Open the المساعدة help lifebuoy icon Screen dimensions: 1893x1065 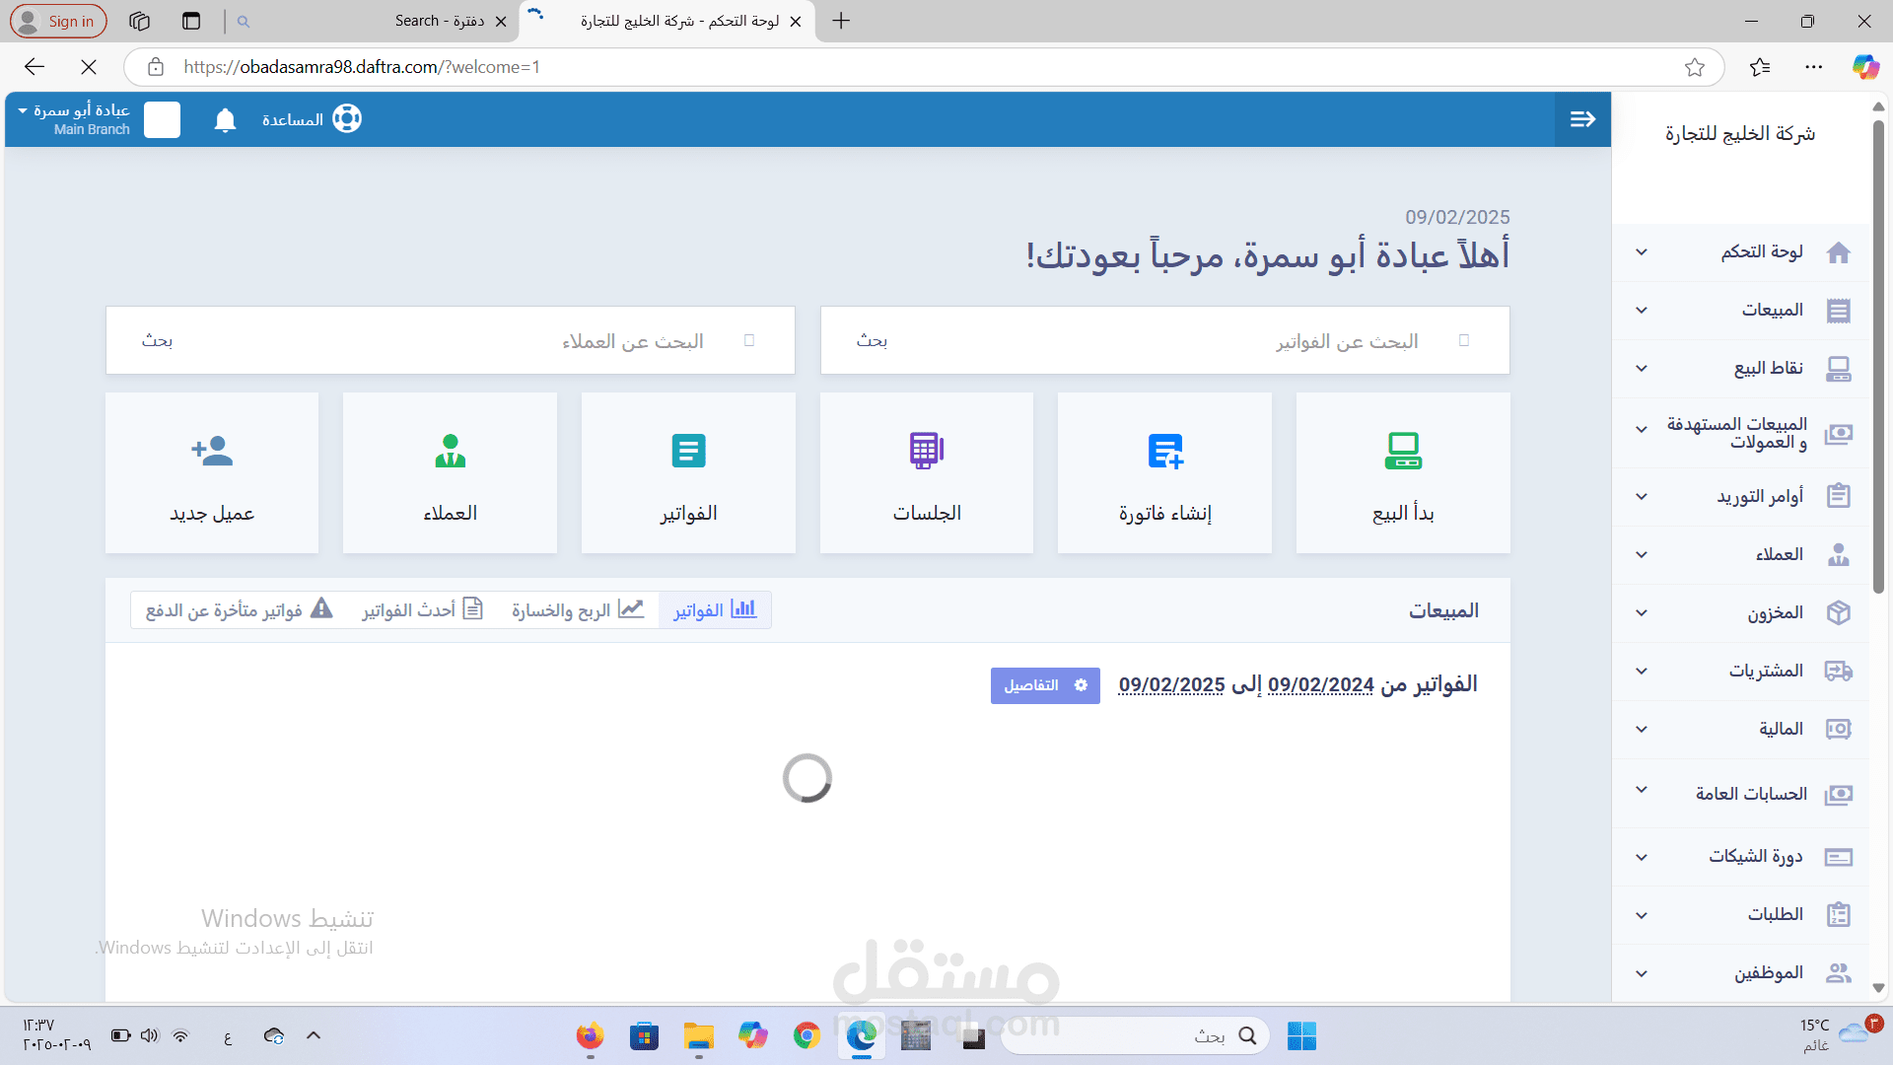tap(346, 119)
